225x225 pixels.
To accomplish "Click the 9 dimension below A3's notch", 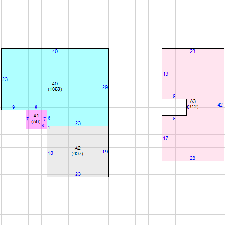I will point(174,118).
